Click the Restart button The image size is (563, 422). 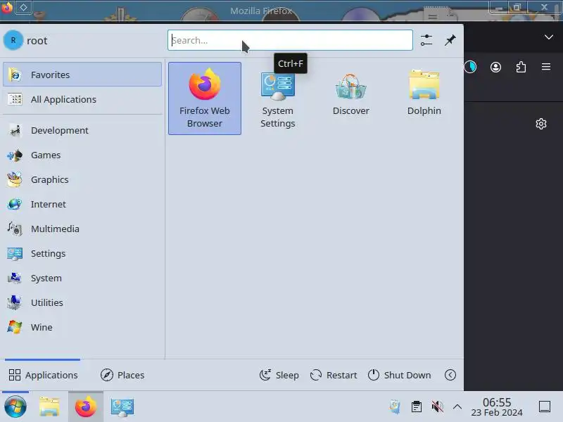(334, 375)
